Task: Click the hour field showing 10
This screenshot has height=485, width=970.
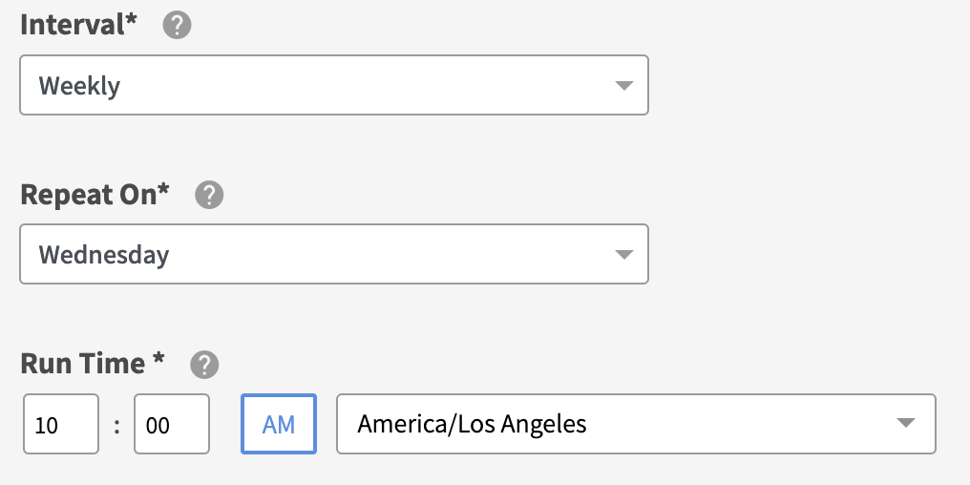Action: pos(61,425)
